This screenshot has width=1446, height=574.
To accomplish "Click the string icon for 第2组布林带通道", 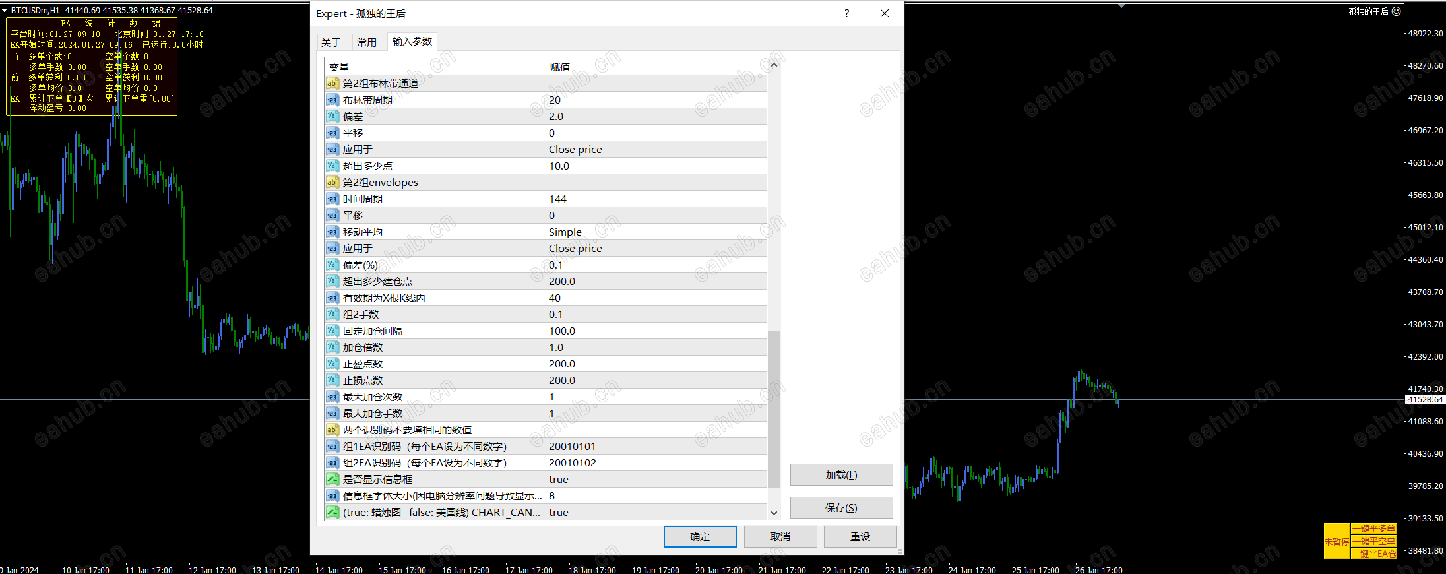I will (x=332, y=84).
